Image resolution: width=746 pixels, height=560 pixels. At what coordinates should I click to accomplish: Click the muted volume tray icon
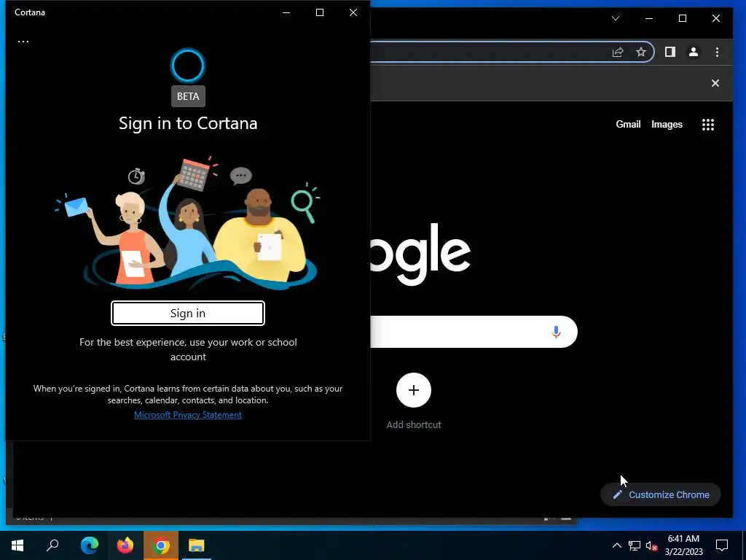point(652,545)
